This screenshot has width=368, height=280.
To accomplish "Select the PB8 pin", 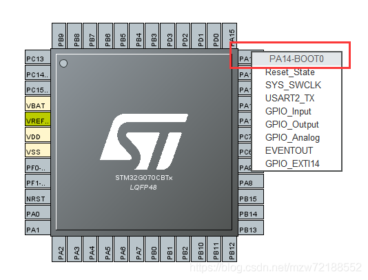I will tap(74, 36).
